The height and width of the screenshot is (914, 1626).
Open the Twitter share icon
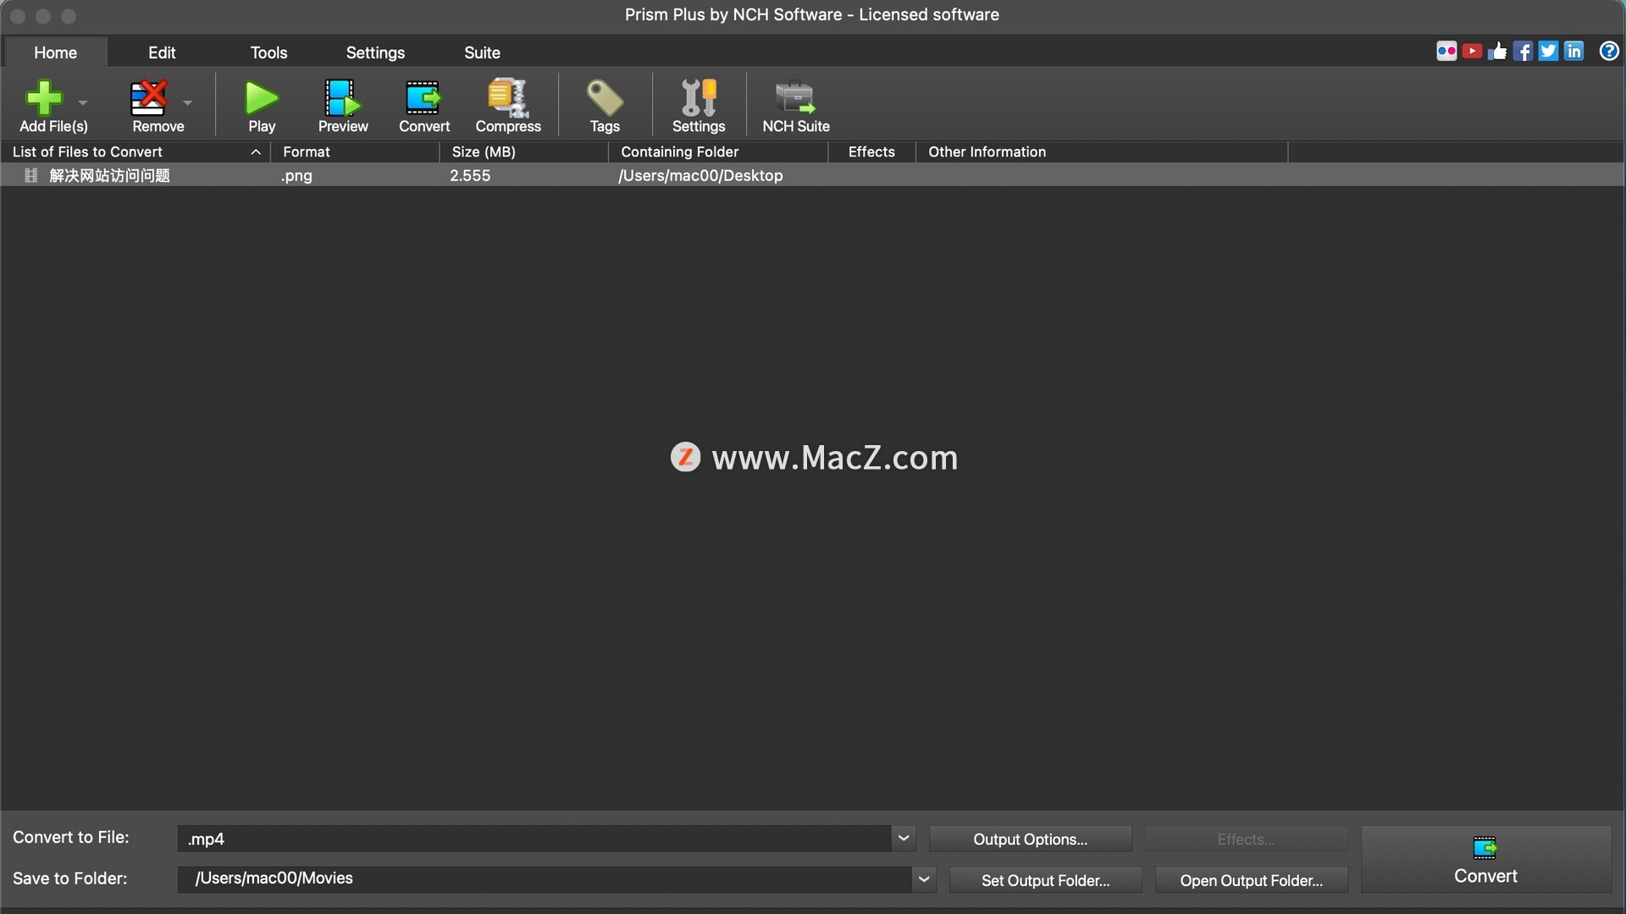1548,52
